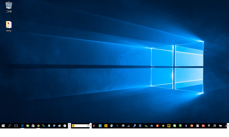
Task: Open Task View on the taskbar
Action: click(x=16, y=126)
